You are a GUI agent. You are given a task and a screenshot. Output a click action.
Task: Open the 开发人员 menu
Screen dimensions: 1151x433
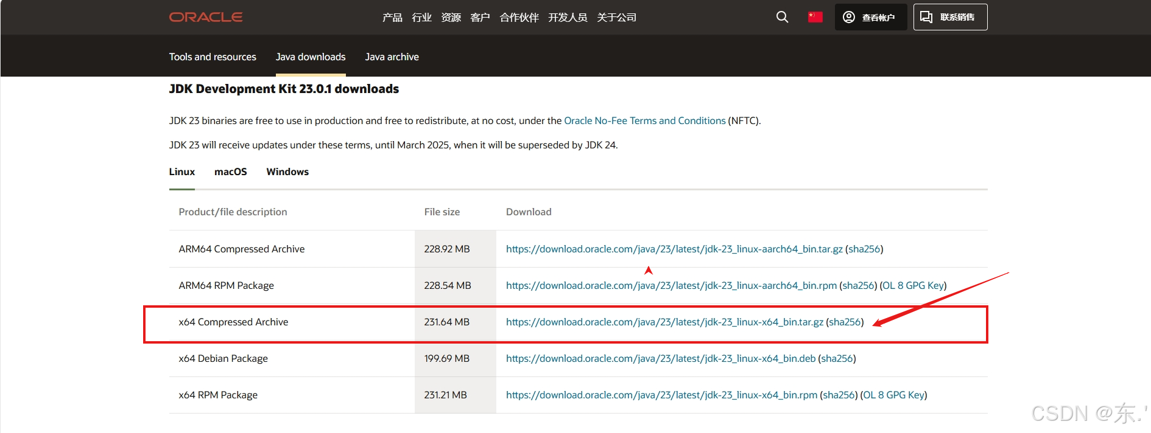[x=568, y=18]
